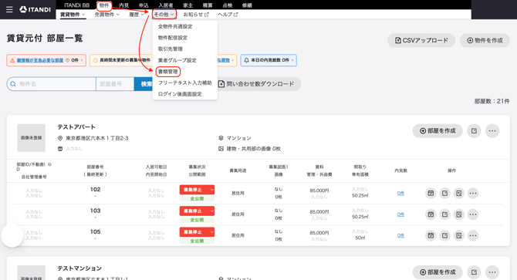Click テストアパート image placeholder thumbnail

click(32, 138)
